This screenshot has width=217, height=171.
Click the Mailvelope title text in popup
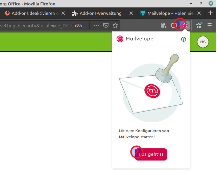click(x=140, y=39)
